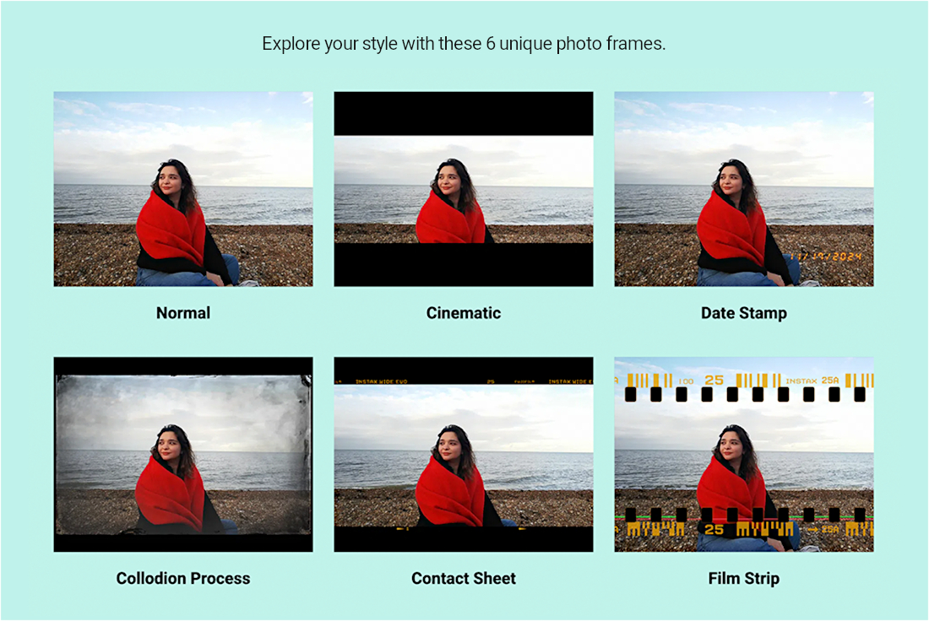Click the INSTAX 25A text on Film Strip
This screenshot has height=621, width=929.
tap(812, 381)
